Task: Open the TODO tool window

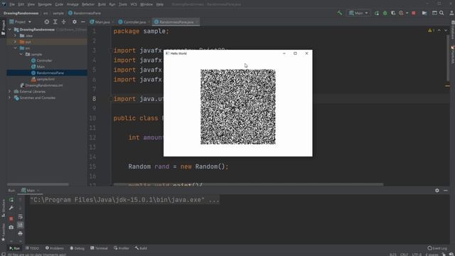Action: point(32,248)
